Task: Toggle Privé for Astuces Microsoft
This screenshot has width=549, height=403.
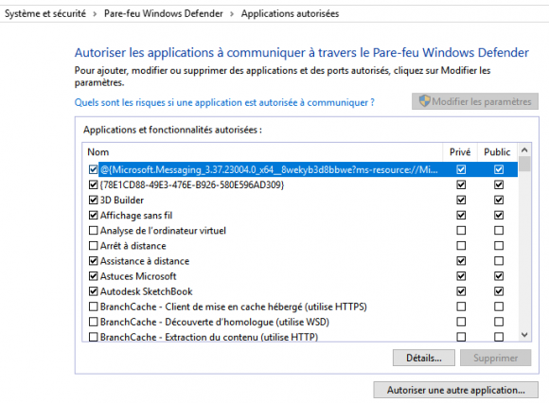Action: coord(461,276)
